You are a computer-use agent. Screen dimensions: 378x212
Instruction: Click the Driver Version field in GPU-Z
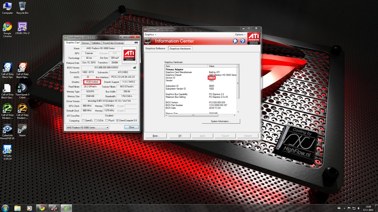click(x=109, y=101)
